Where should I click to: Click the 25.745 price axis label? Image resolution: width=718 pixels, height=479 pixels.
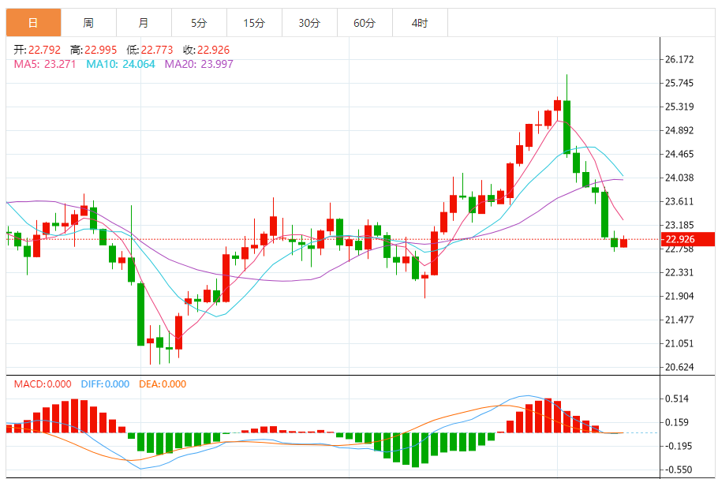[679, 83]
